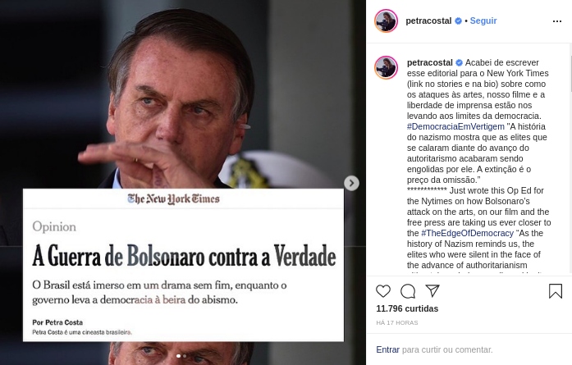Click the caption author avatar
This screenshot has width=572, height=365.
[386, 67]
